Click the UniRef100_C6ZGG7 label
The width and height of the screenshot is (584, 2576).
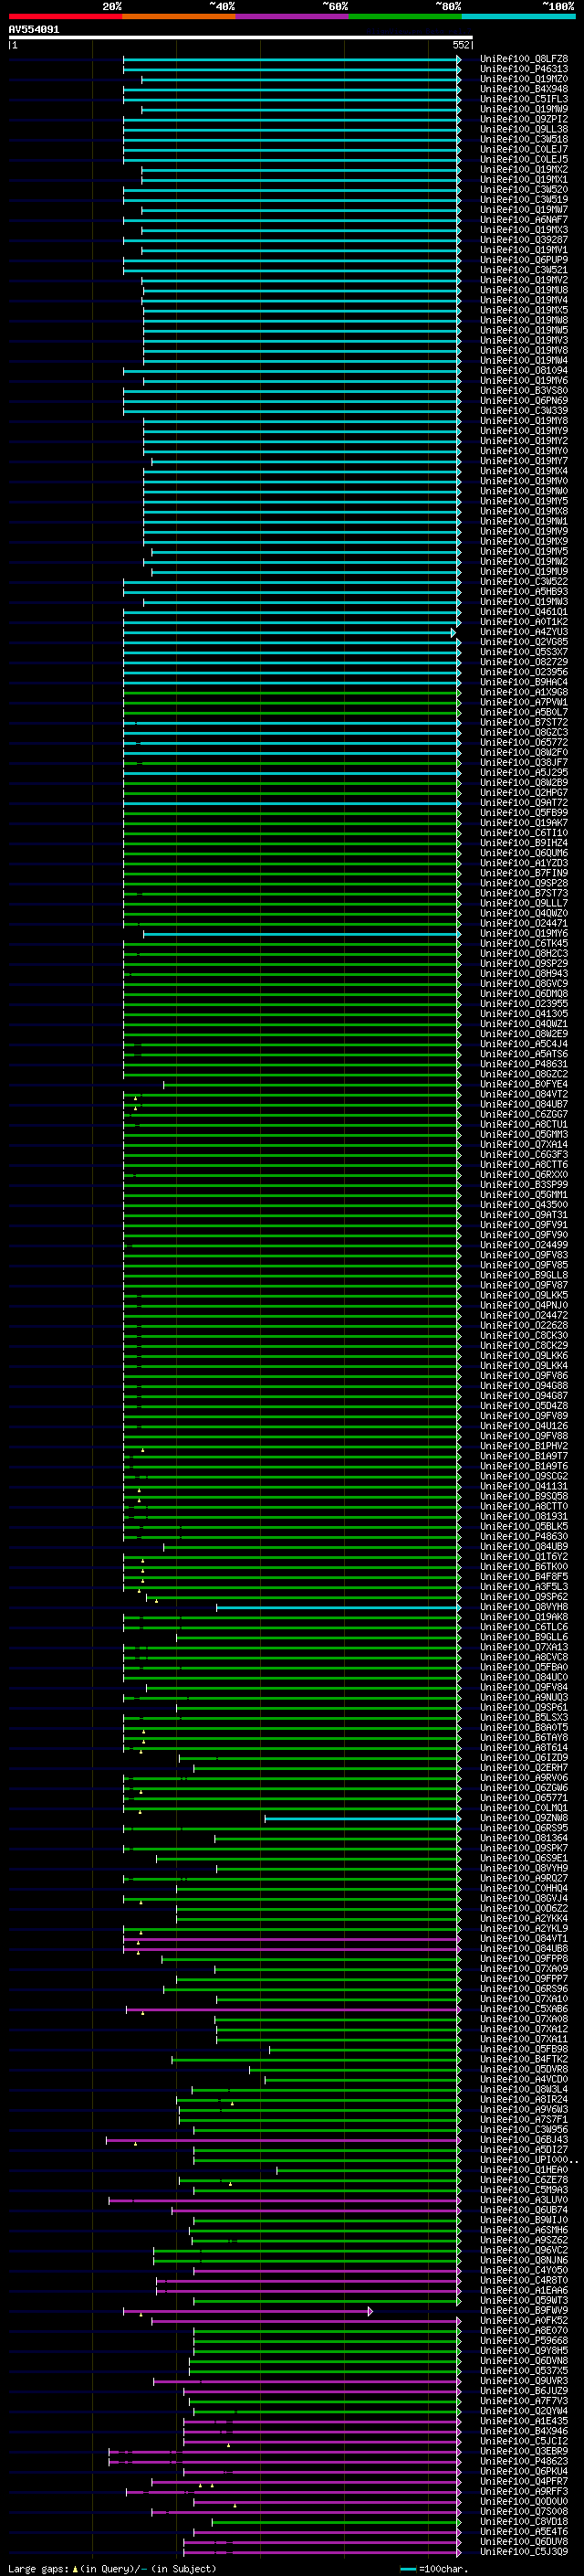tap(524, 1115)
